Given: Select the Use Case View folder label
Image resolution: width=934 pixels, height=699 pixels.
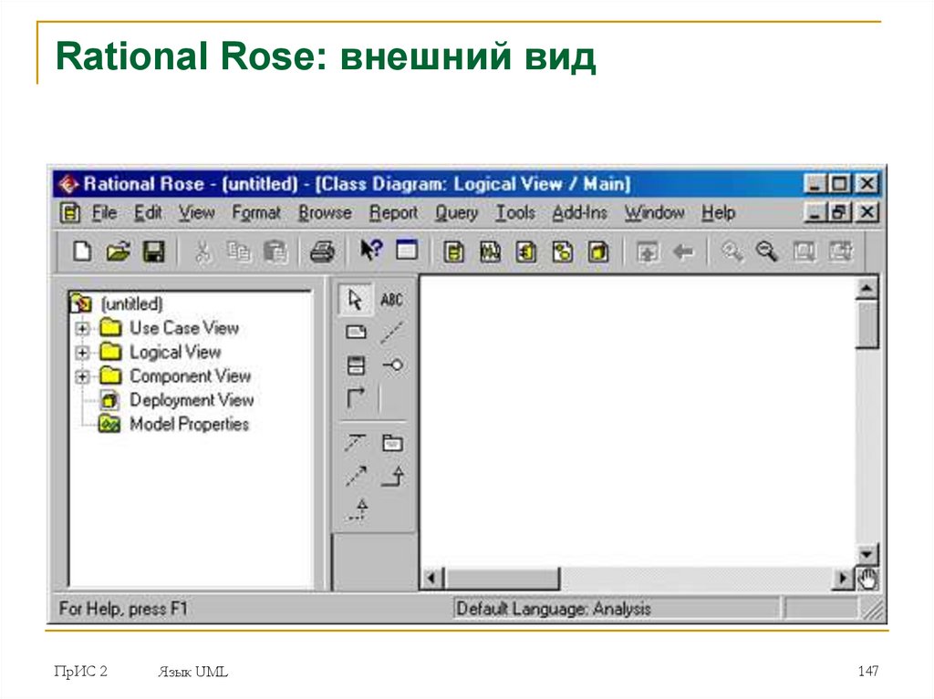Looking at the screenshot, I should (184, 328).
